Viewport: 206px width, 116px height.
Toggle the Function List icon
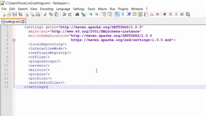[x=146, y=14]
